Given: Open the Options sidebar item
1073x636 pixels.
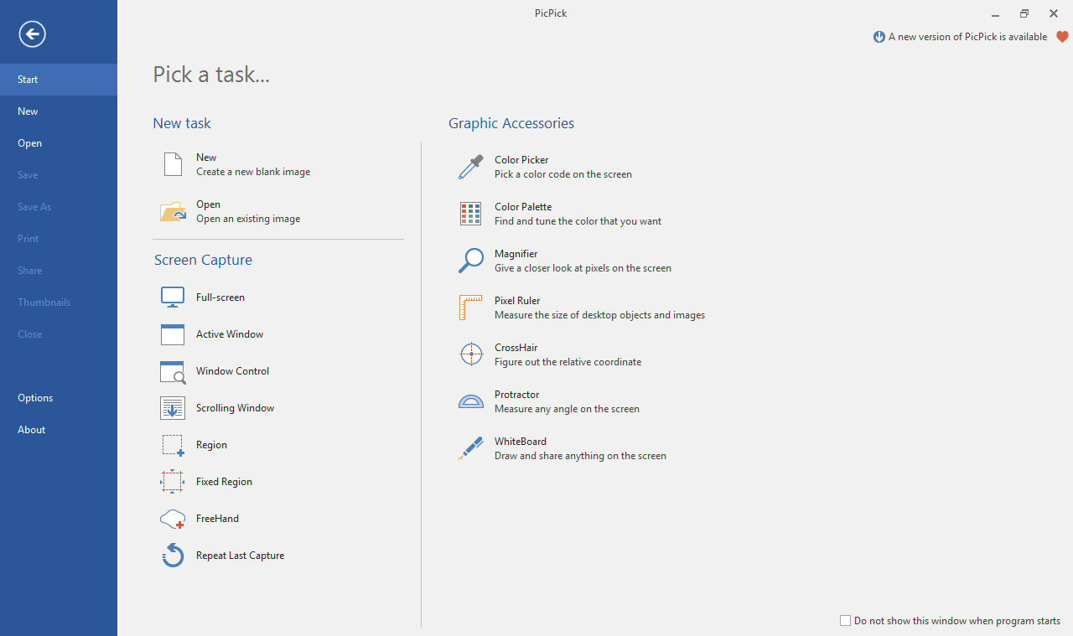Looking at the screenshot, I should click(x=59, y=398).
